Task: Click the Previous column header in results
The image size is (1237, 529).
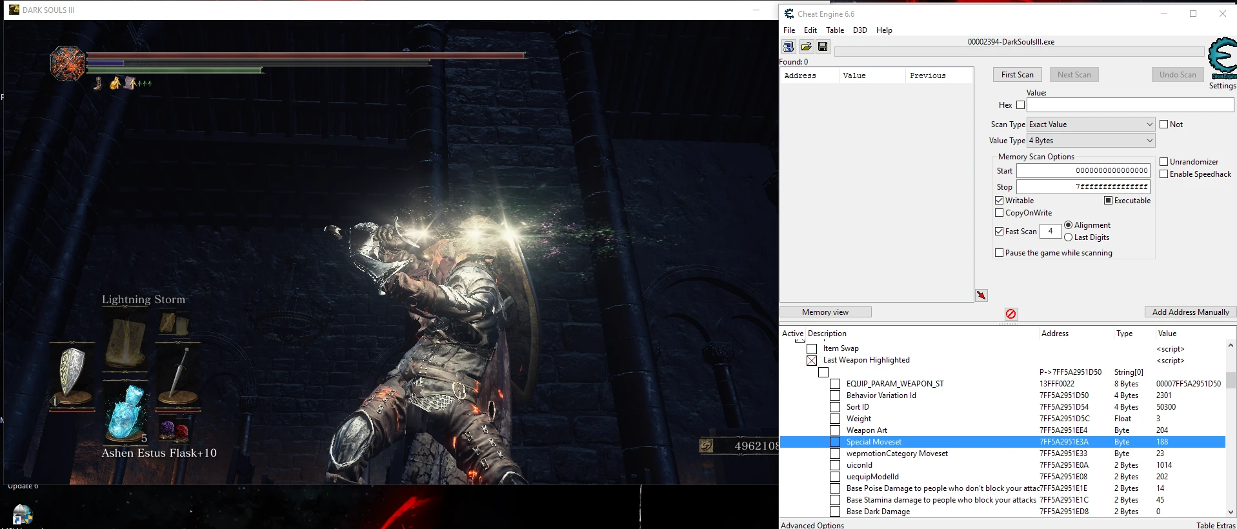Action: [928, 75]
